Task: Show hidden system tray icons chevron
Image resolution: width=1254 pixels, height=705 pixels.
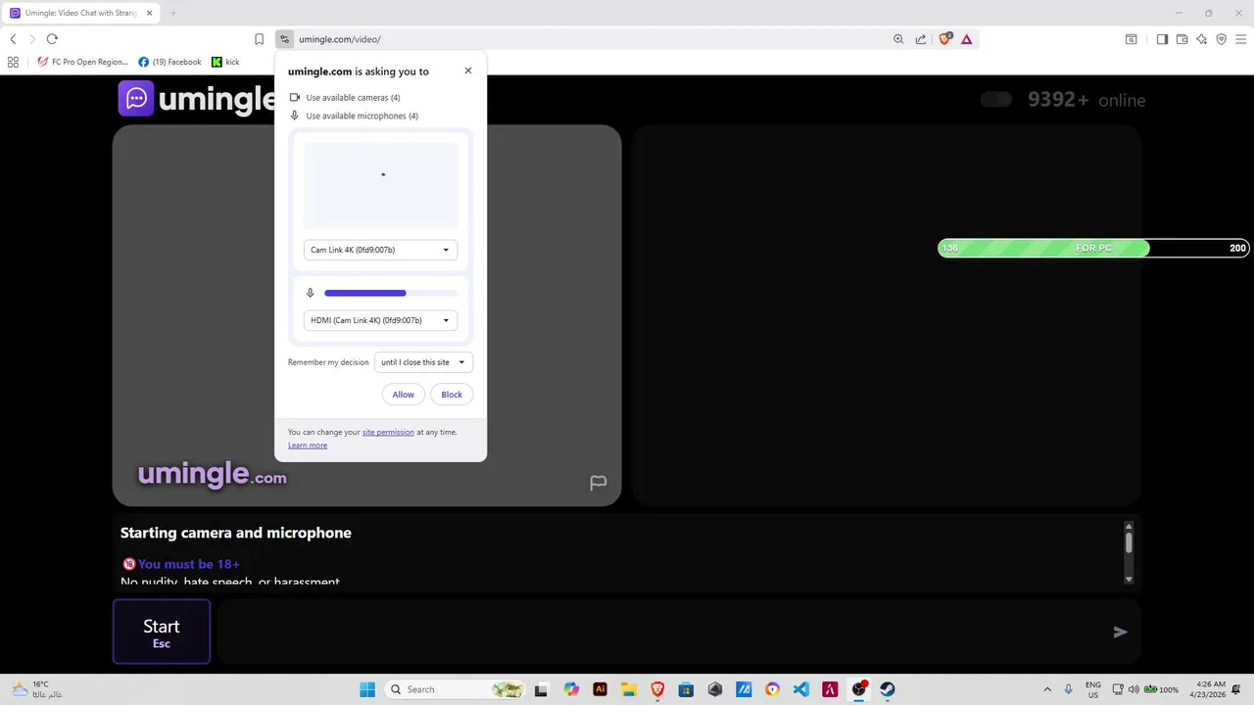Action: click(x=1047, y=689)
